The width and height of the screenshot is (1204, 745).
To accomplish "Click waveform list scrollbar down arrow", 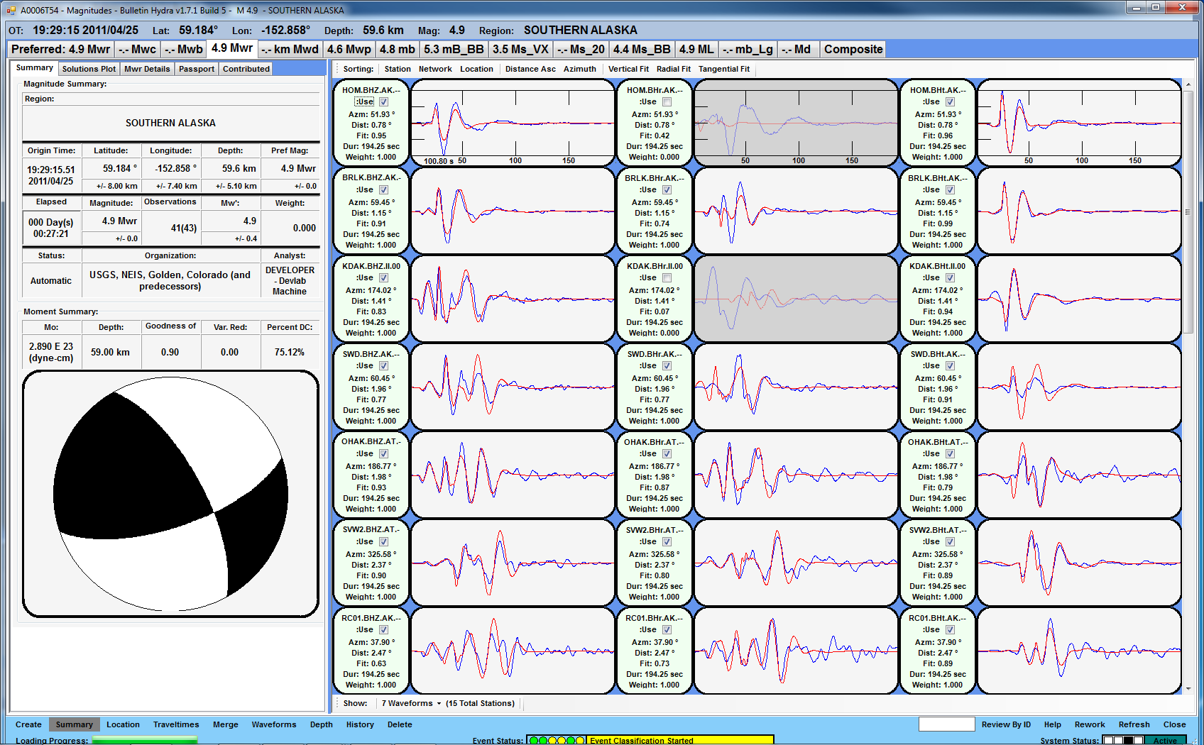I will [x=1188, y=688].
